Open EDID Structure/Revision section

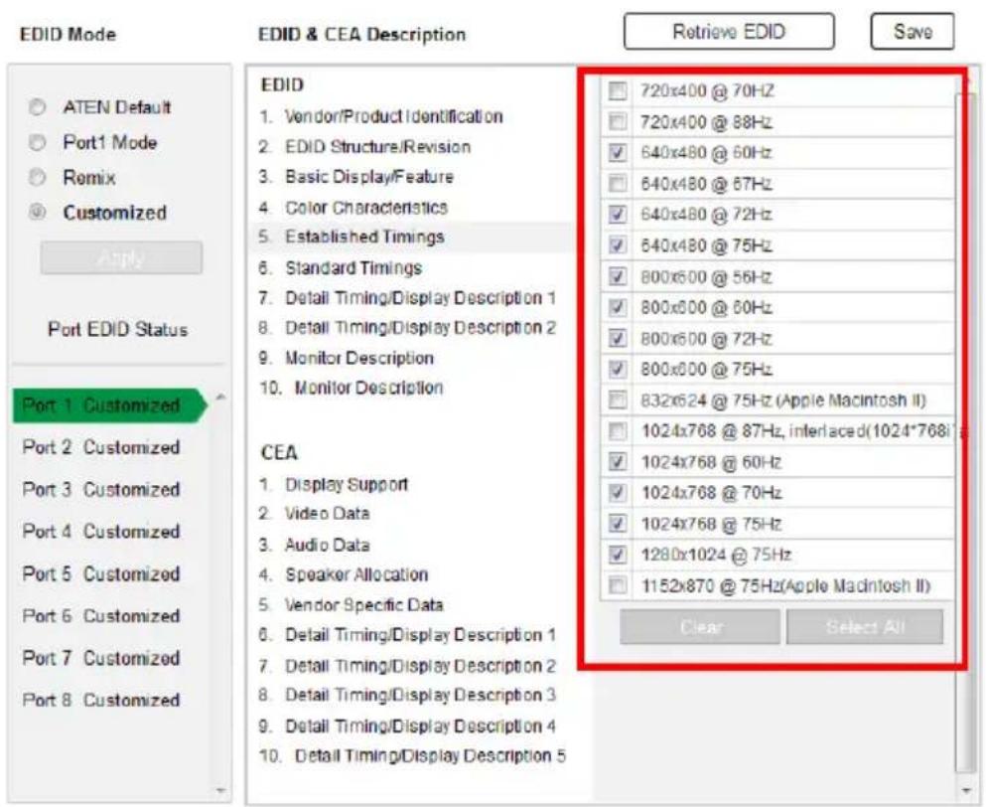point(364,147)
